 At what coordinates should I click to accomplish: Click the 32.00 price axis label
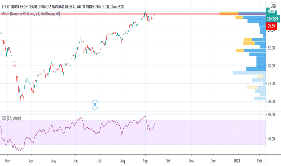271,48
